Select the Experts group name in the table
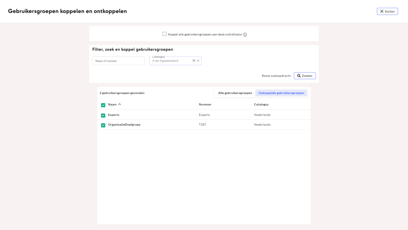The image size is (408, 230). tap(114, 115)
